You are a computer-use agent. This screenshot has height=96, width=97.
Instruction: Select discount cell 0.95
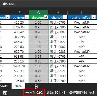[x=39, y=37]
